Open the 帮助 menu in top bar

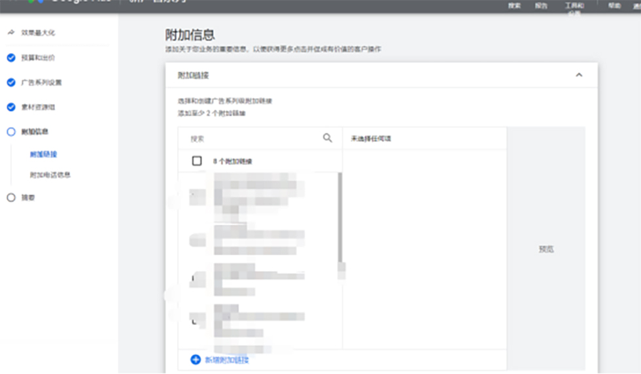[614, 5]
